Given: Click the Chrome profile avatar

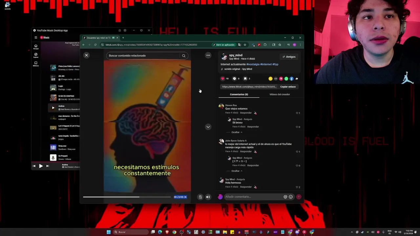Looking at the screenshot, I should point(294,45).
